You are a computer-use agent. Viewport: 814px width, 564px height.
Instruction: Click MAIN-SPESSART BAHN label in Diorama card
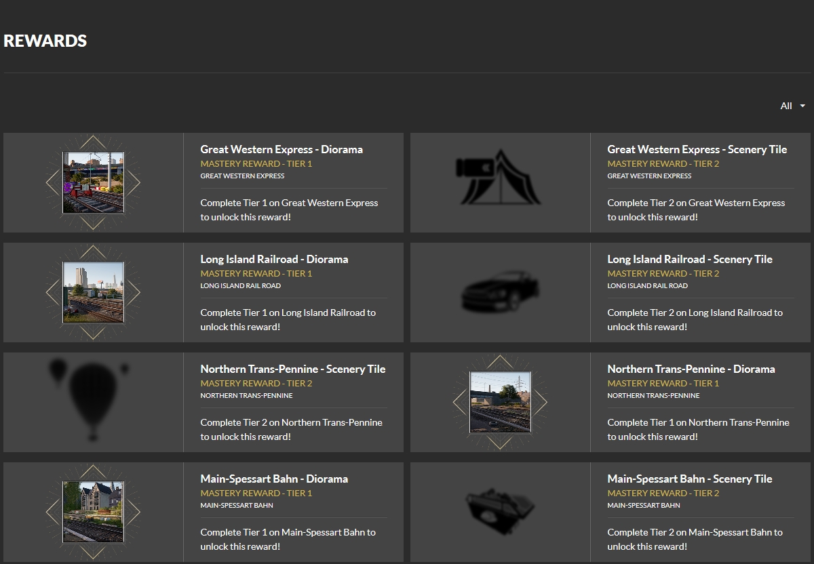click(x=237, y=505)
